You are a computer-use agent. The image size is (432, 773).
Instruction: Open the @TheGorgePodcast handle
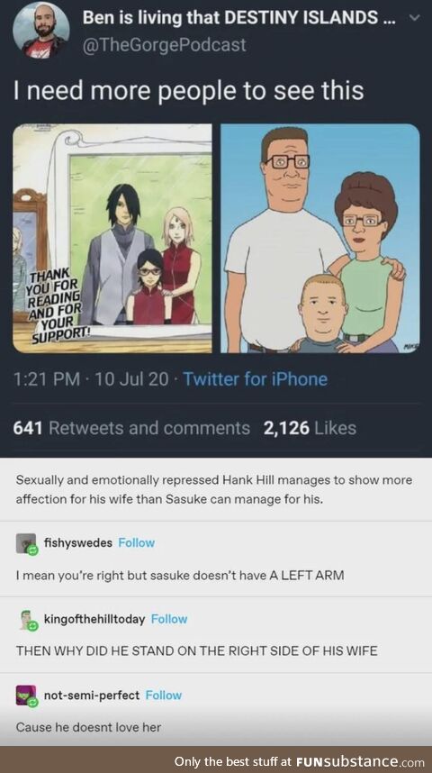(x=164, y=45)
